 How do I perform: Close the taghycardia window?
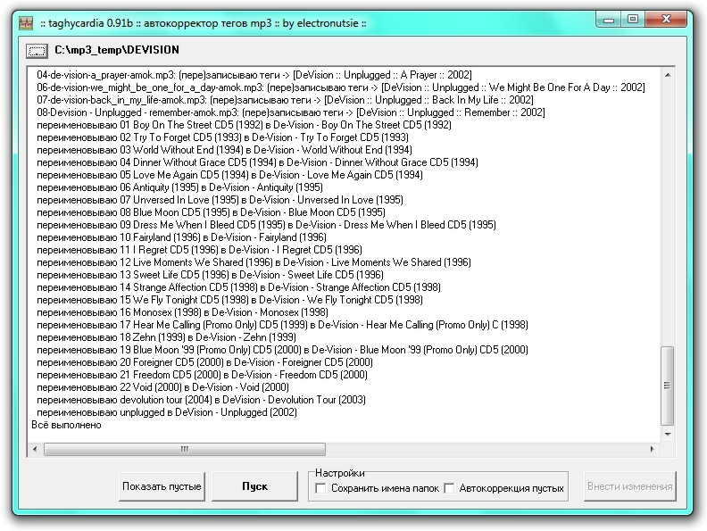[666, 20]
